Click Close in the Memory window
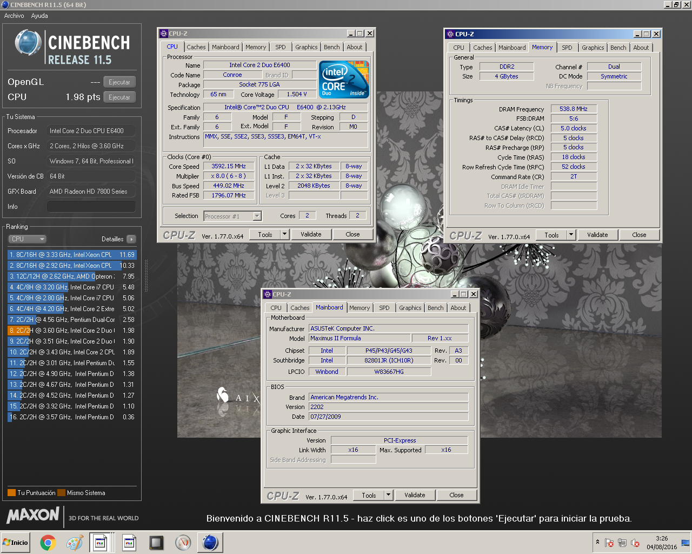The image size is (692, 554). point(639,235)
